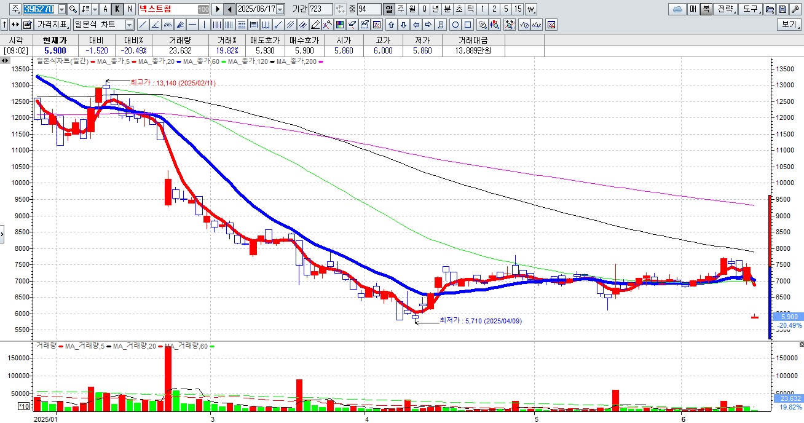Open the 가격지표 indicator menu

[x=52, y=25]
